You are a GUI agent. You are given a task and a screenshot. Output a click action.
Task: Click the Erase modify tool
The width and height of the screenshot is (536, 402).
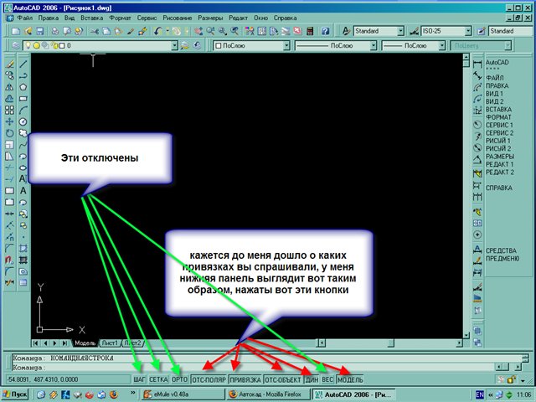8,63
